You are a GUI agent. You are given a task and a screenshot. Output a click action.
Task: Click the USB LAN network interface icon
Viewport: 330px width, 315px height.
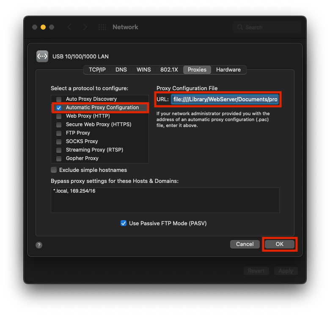point(42,56)
